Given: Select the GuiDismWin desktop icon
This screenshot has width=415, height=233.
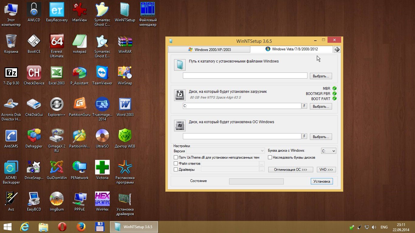Looking at the screenshot, I should (57, 170).
